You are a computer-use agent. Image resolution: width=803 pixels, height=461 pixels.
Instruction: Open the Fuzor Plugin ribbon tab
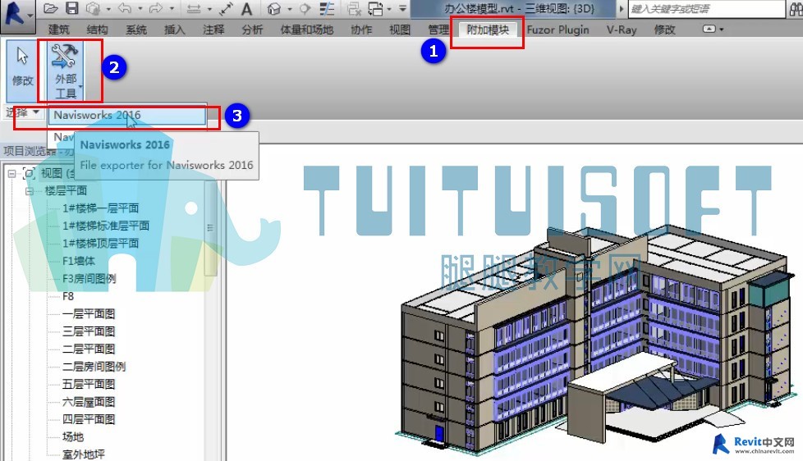(x=558, y=30)
